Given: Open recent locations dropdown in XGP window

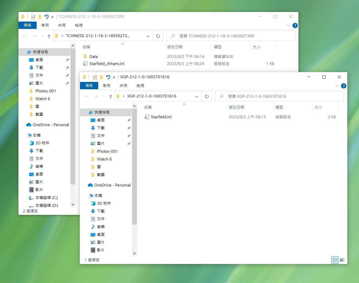Looking at the screenshot, I should 104,97.
